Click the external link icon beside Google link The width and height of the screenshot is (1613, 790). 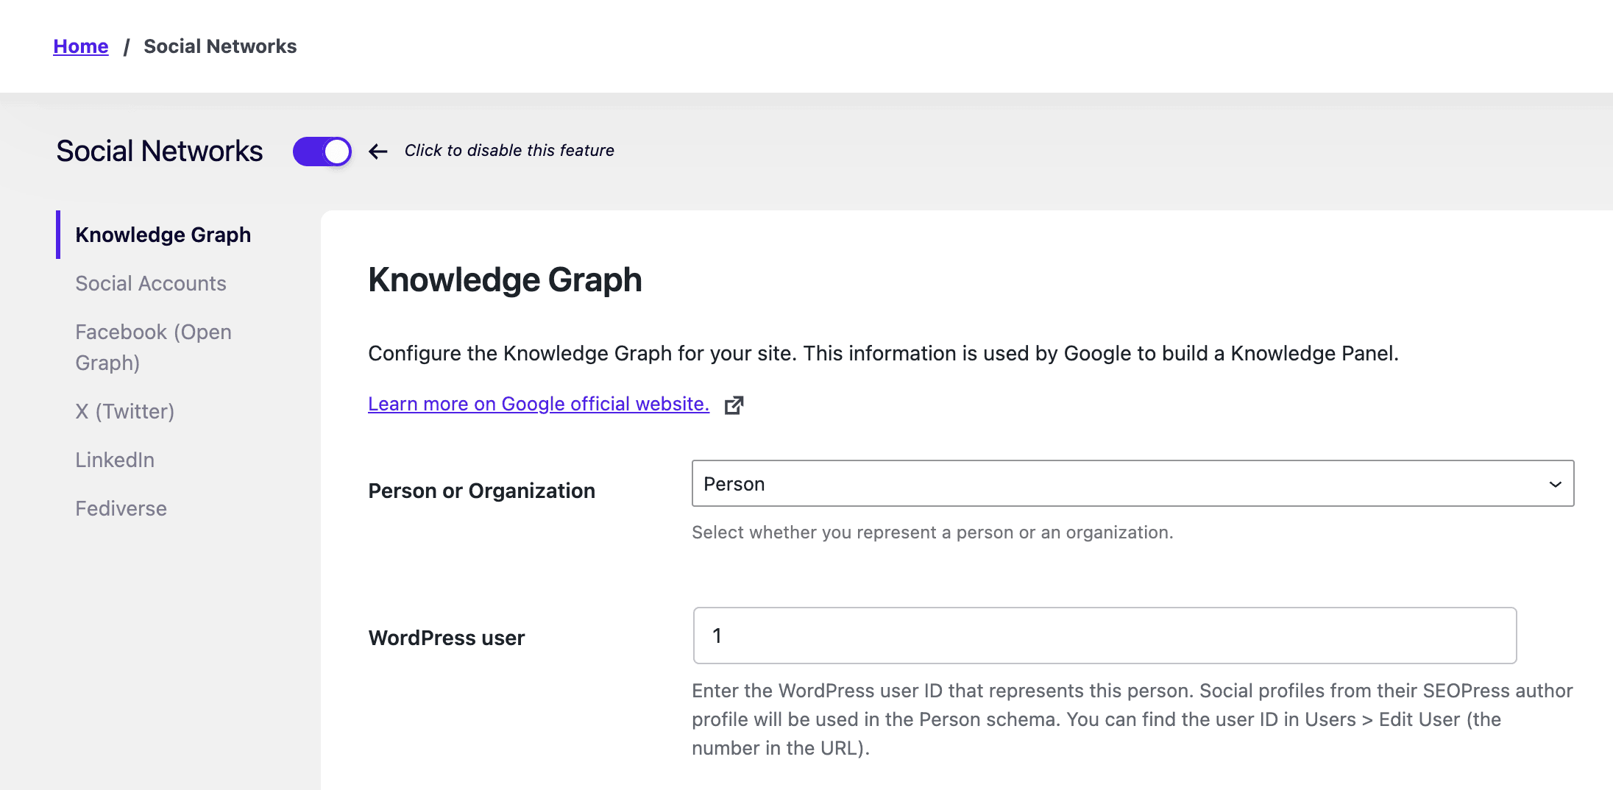[x=734, y=405]
